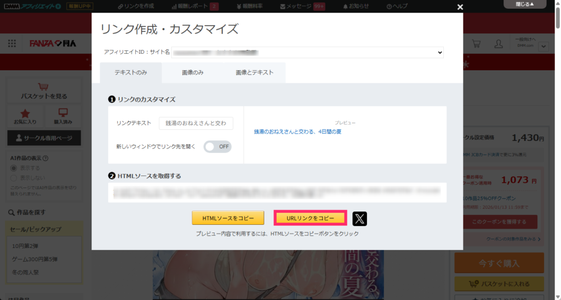Close the link creation dialog with X
This screenshot has width=561, height=300.
pyautogui.click(x=460, y=7)
